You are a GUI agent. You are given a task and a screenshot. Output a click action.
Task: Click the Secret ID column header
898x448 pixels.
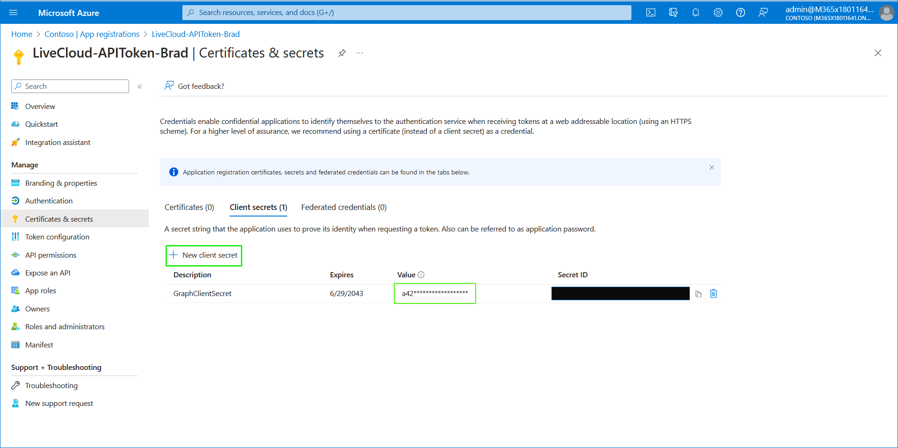(572, 275)
